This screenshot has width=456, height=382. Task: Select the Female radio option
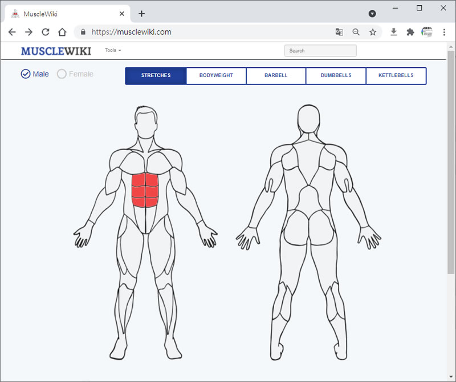[x=75, y=74]
